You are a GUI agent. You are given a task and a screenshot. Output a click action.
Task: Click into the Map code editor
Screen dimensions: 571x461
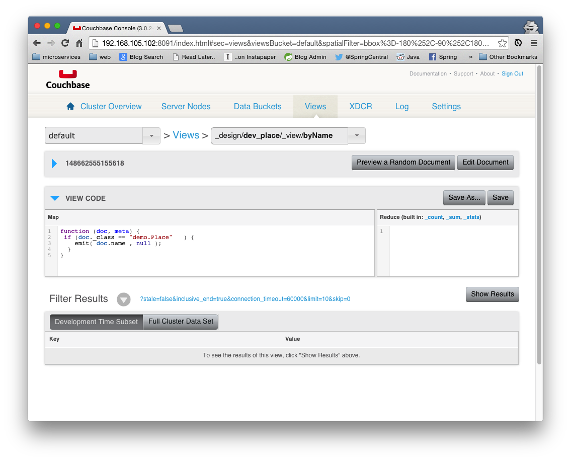coord(216,251)
